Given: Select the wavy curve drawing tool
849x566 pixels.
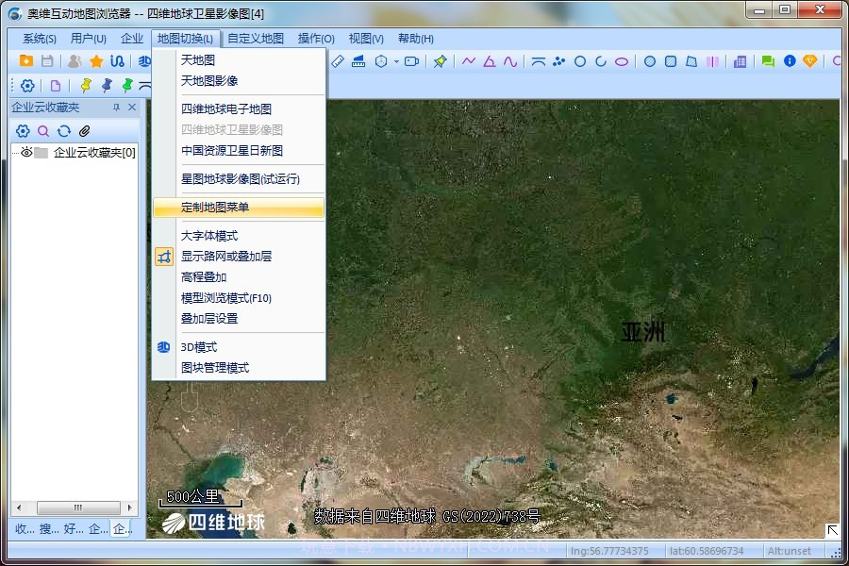Looking at the screenshot, I should click(x=508, y=60).
